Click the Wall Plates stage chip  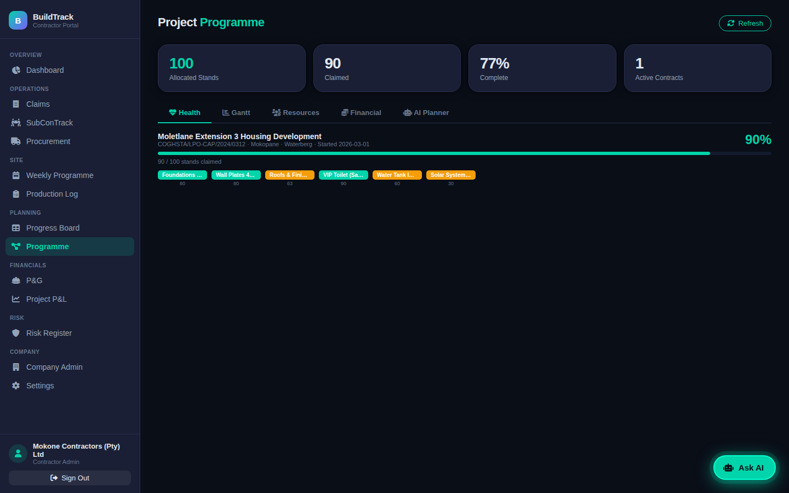point(236,175)
